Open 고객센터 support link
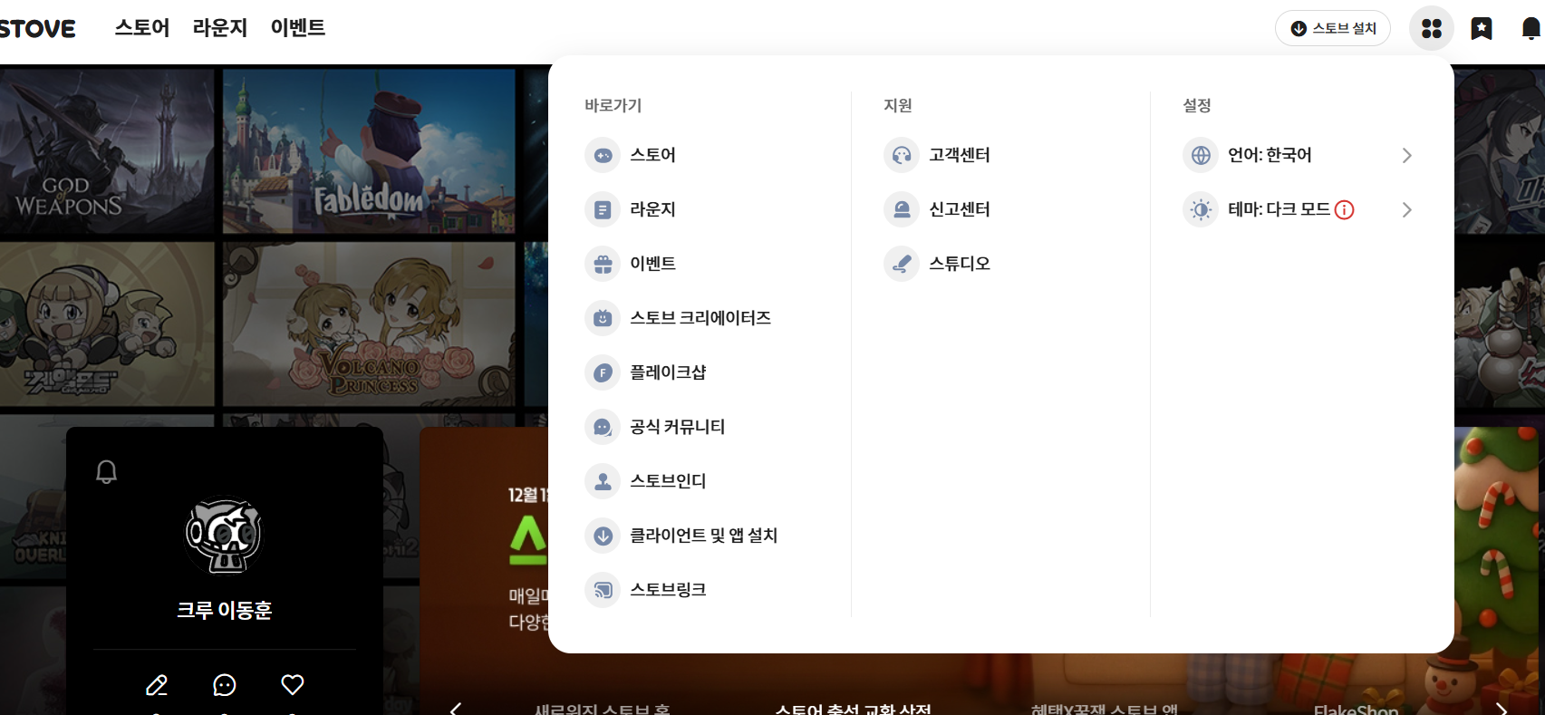Viewport: 1545px width, 715px height. (x=959, y=156)
